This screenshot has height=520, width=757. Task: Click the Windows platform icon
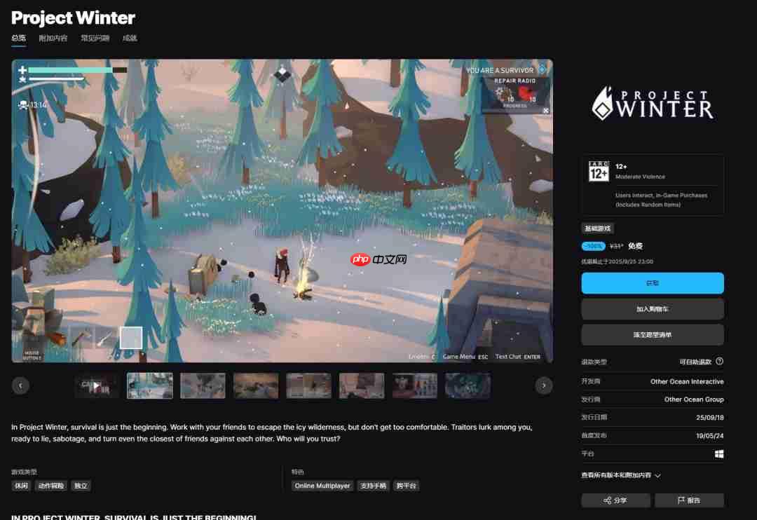point(719,454)
